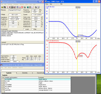Click the 'length reflector' comment cell
The width and height of the screenshot is (101, 94).
pyautogui.click(x=55, y=79)
